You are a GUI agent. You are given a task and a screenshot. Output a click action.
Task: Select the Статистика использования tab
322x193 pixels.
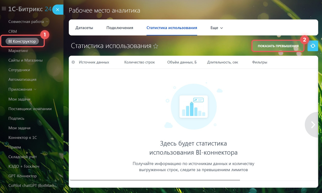pyautogui.click(x=172, y=28)
